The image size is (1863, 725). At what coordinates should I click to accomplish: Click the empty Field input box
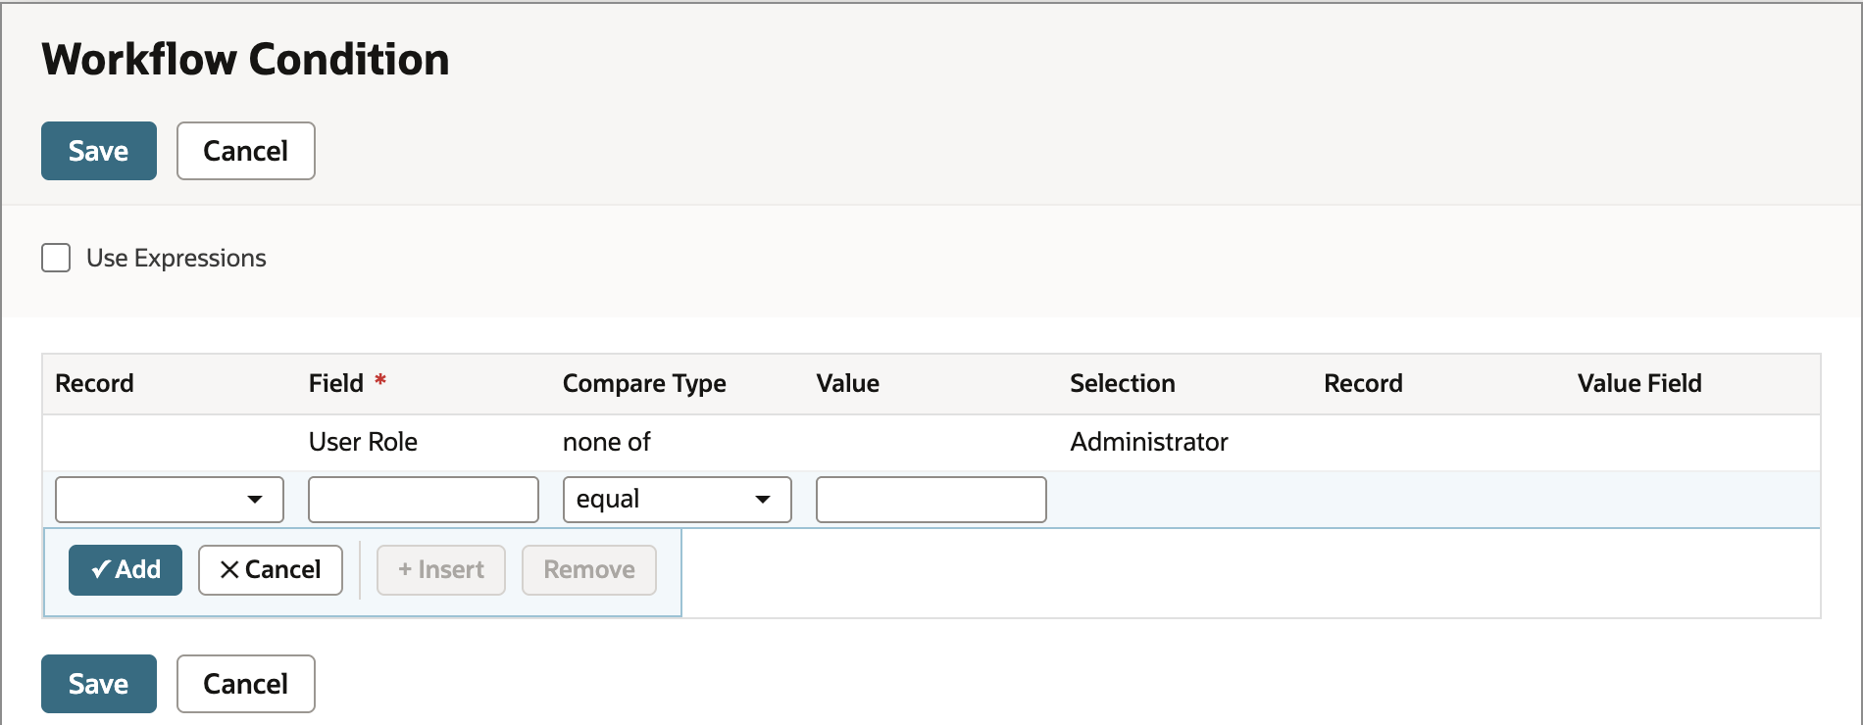point(424,500)
